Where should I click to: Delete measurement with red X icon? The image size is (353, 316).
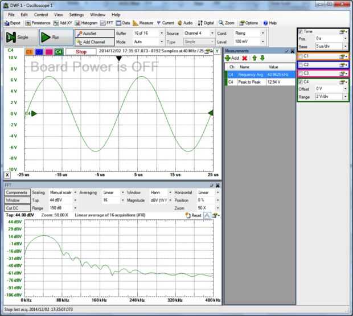[x=245, y=58]
